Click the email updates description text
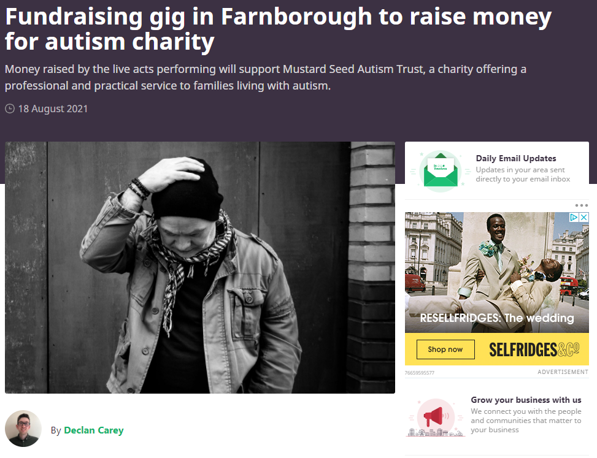The image size is (597, 458). [x=523, y=174]
